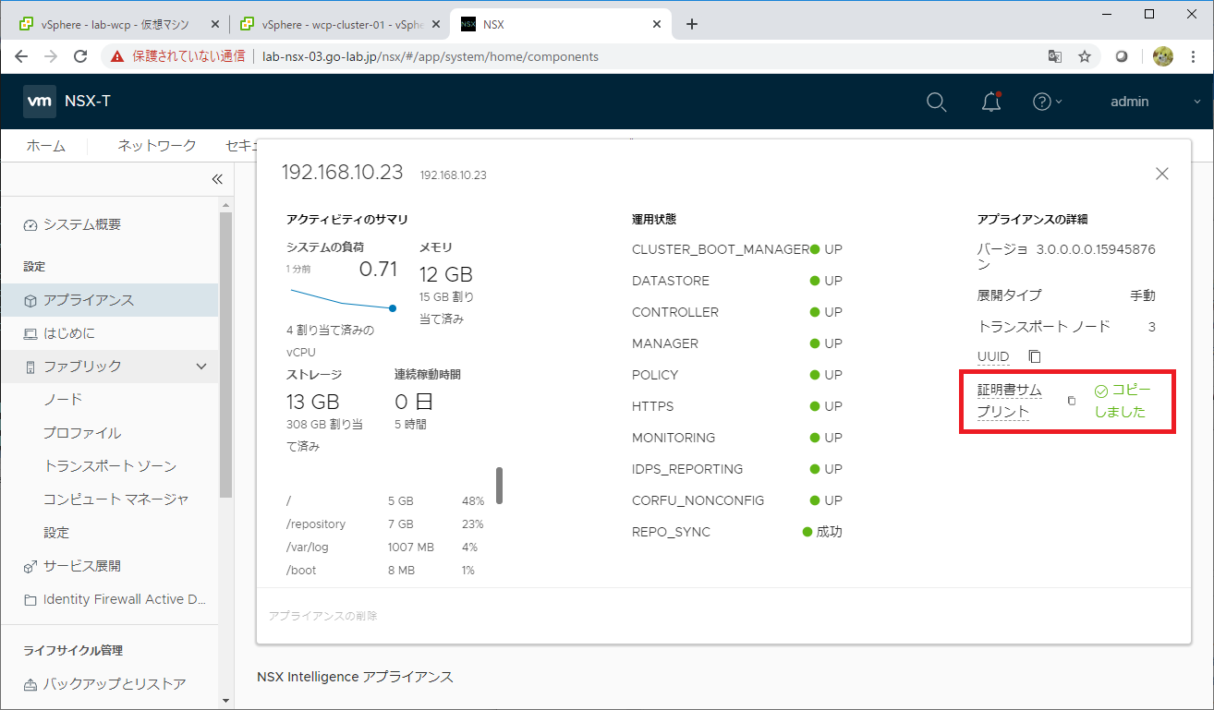Switch to the ホーム tab

(46, 146)
